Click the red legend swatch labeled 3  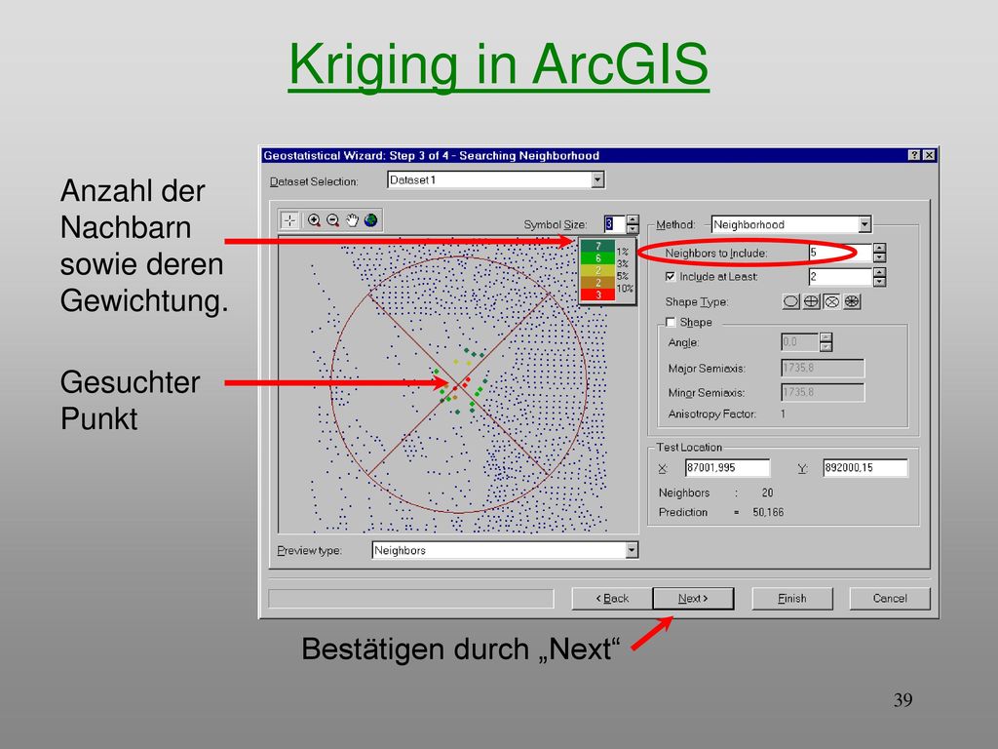pyautogui.click(x=597, y=295)
